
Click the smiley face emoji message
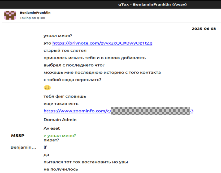pos(47,88)
